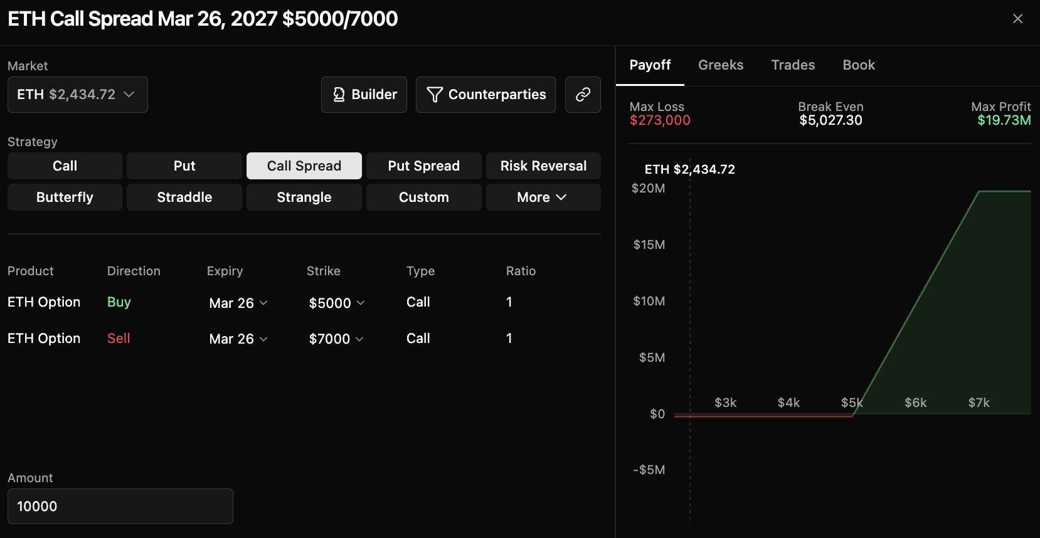Open expiry dropdown for the Buy leg
The width and height of the screenshot is (1040, 538).
(238, 303)
